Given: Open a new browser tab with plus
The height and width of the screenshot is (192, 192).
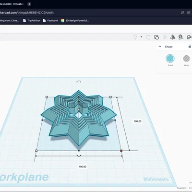Looking at the screenshot, I should point(29,4).
